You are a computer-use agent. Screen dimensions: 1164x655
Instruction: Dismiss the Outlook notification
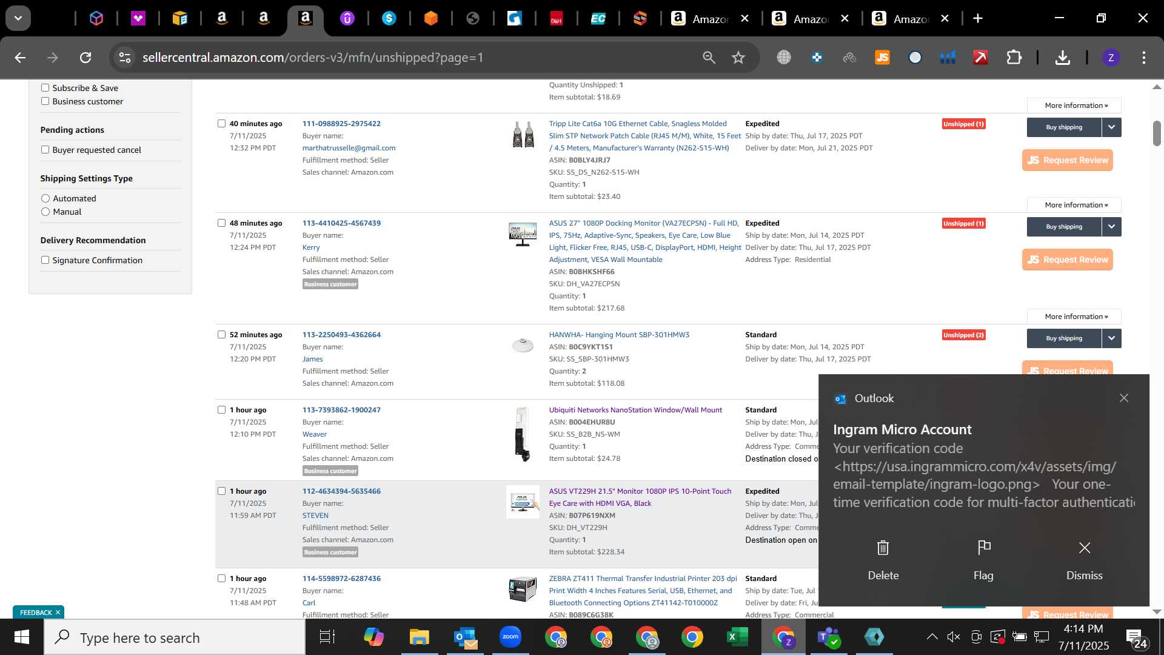[1084, 560]
